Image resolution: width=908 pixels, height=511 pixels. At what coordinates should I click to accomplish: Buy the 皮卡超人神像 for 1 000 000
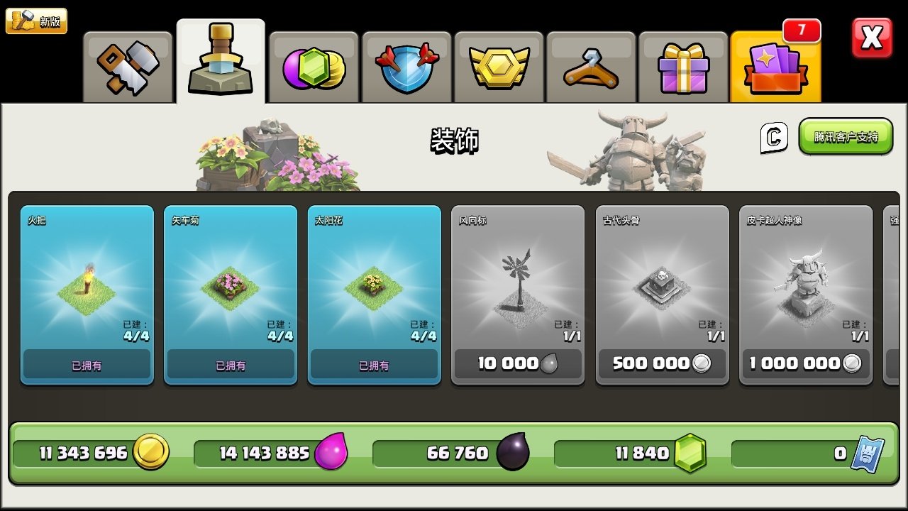[x=806, y=363]
